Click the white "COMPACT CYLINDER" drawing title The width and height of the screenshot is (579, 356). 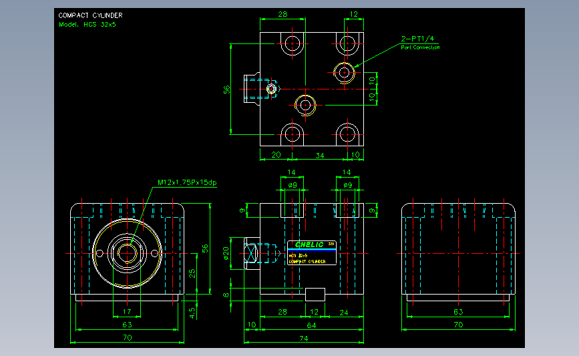tap(90, 15)
